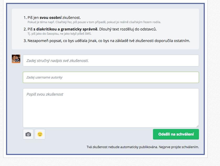The image size is (220, 166).
Task: Click the camera icon to add photo
Action: tap(28, 134)
